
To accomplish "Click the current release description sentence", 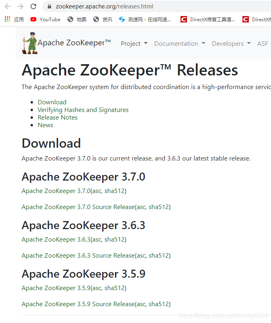I will [x=136, y=158].
